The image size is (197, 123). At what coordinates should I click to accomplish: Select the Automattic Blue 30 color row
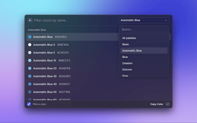click(x=62, y=76)
